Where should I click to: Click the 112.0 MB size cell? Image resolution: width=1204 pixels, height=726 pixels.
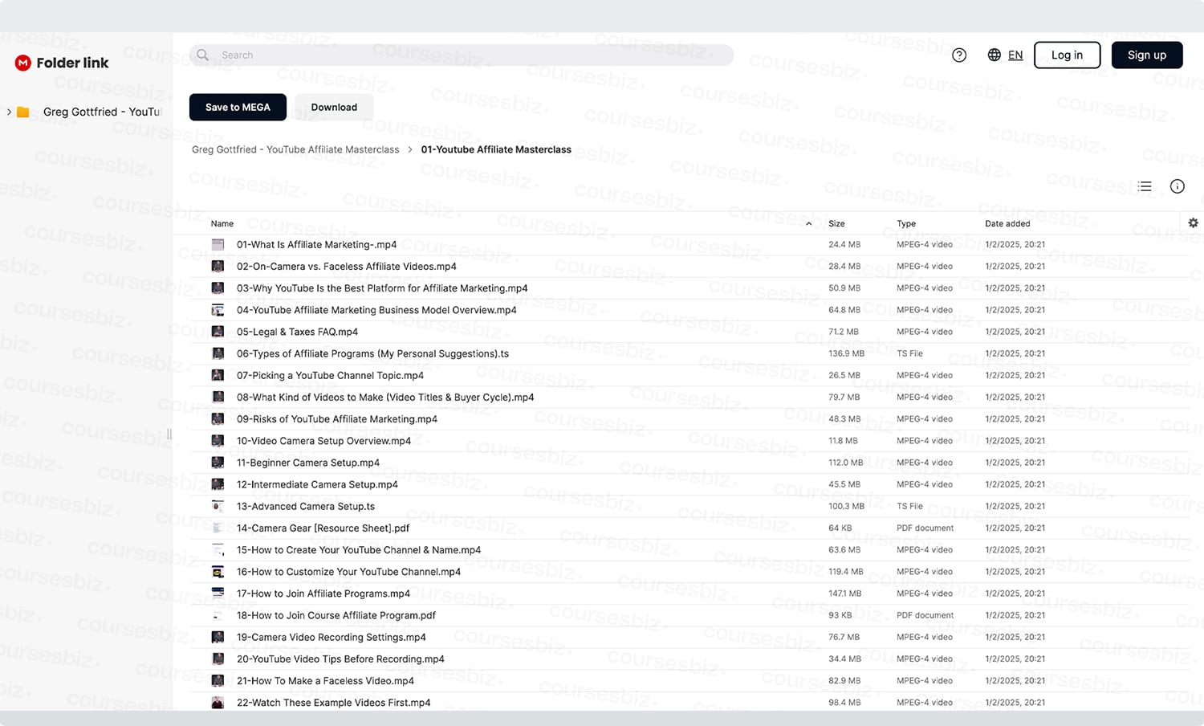click(x=845, y=463)
